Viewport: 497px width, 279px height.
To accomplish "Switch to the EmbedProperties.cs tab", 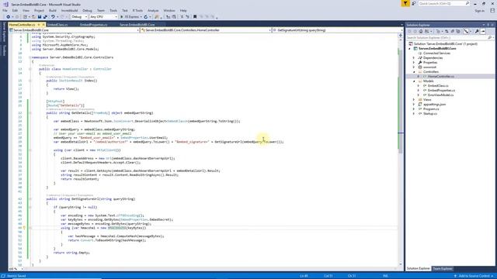I will pos(93,25).
